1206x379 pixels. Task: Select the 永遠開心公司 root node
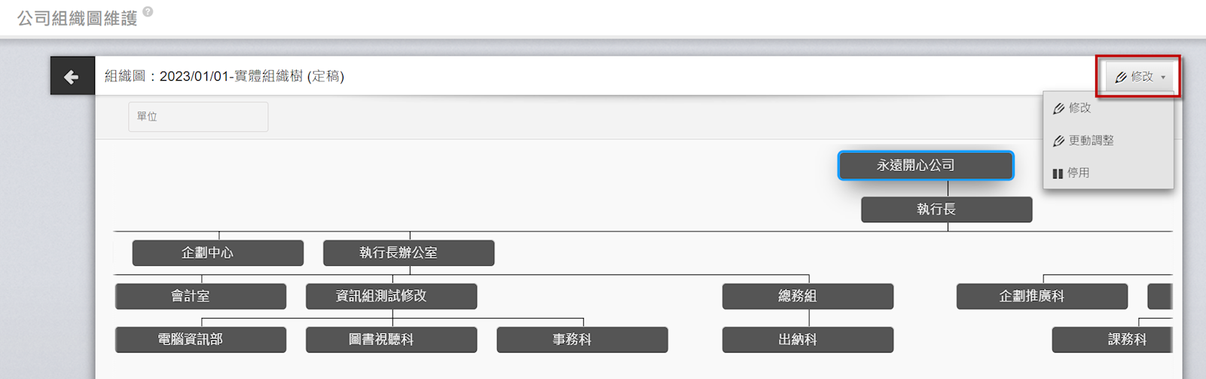click(926, 166)
